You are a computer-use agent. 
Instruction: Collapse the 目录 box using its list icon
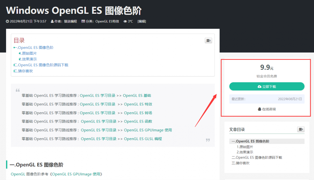tap(208, 40)
